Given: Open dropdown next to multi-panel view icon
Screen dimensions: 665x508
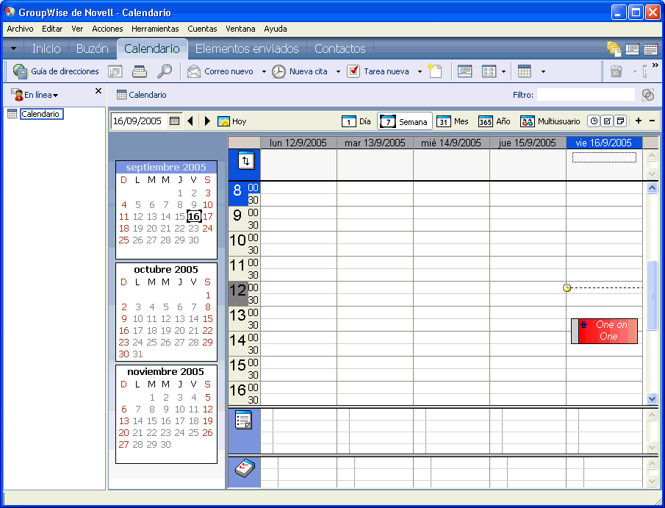Looking at the screenshot, I should pyautogui.click(x=503, y=72).
